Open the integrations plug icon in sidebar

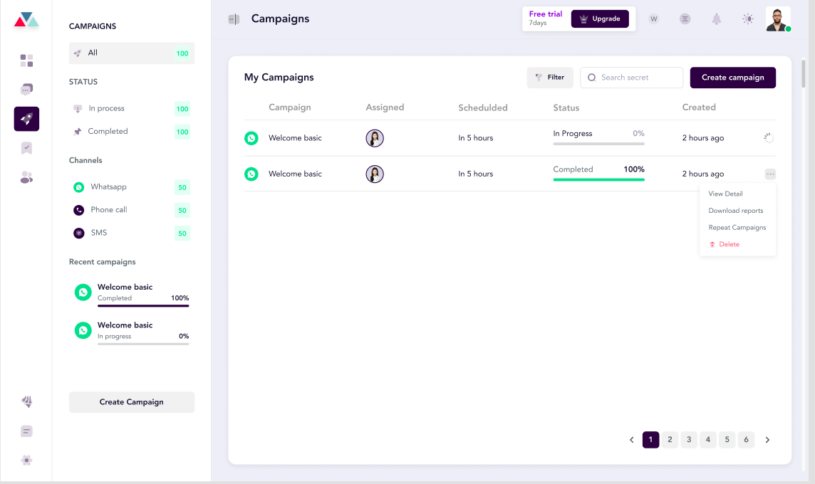26,401
